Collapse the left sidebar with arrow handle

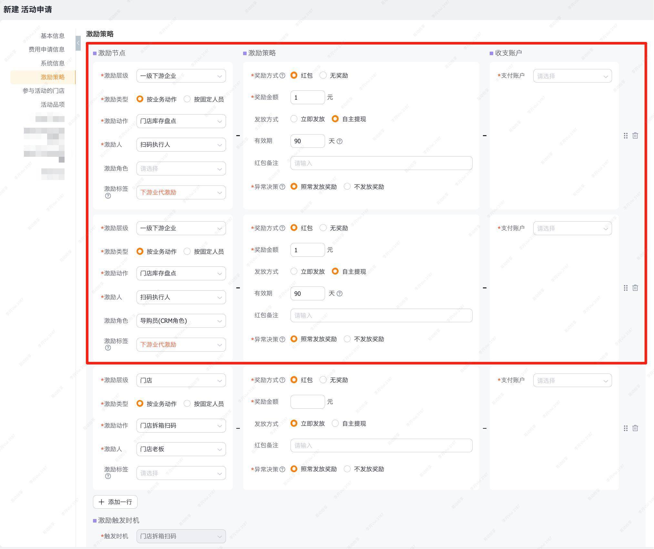tap(78, 43)
